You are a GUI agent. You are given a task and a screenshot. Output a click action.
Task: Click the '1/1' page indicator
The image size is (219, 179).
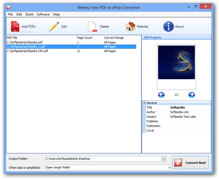click(176, 95)
